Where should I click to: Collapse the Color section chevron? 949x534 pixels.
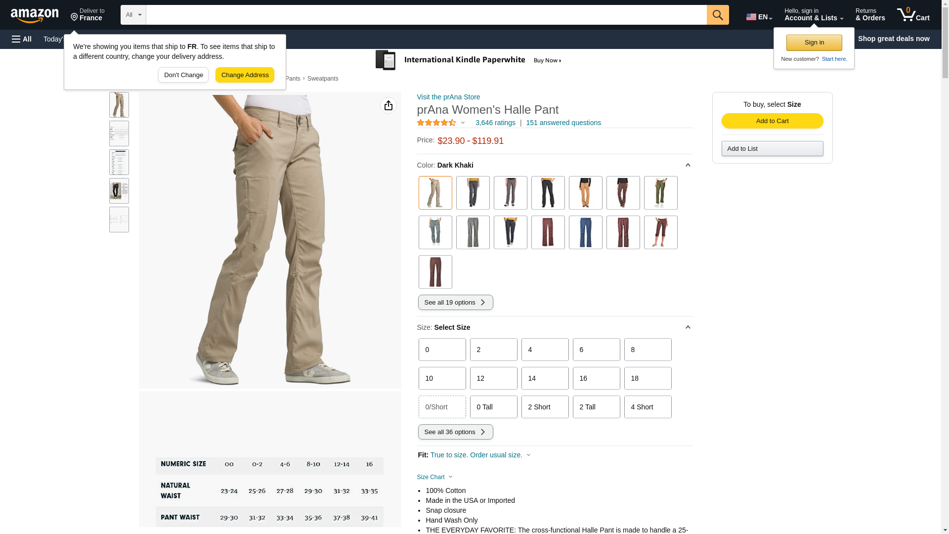click(688, 165)
